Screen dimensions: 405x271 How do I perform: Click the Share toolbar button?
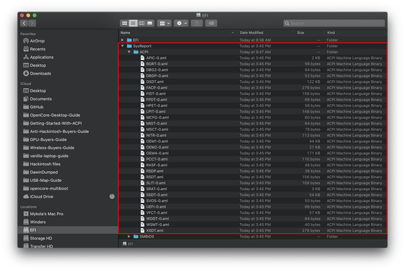[197, 23]
